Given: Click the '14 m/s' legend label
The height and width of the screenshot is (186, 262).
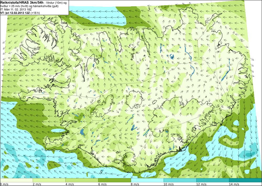Looking at the screenshot, I should pyautogui.click(x=234, y=184).
